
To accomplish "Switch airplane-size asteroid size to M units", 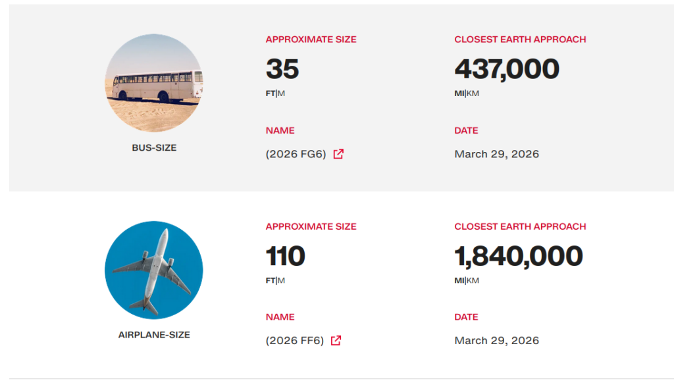I will click(x=282, y=280).
